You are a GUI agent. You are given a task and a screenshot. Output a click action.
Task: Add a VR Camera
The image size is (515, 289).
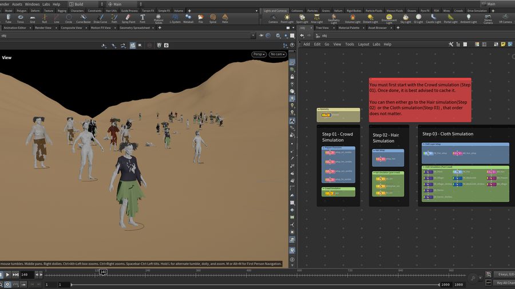coord(505,18)
